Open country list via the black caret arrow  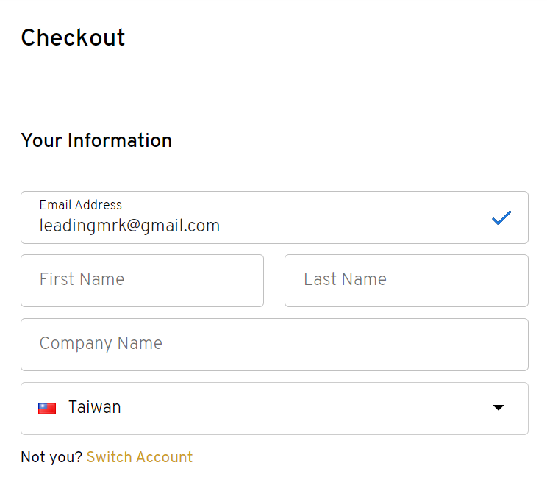point(498,407)
